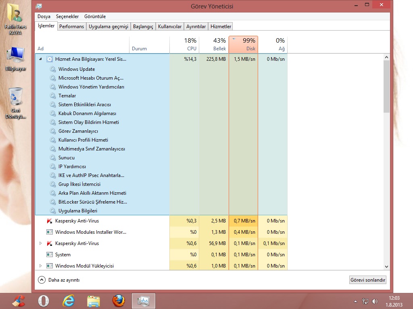Open the Seçenekler menu

(x=67, y=16)
